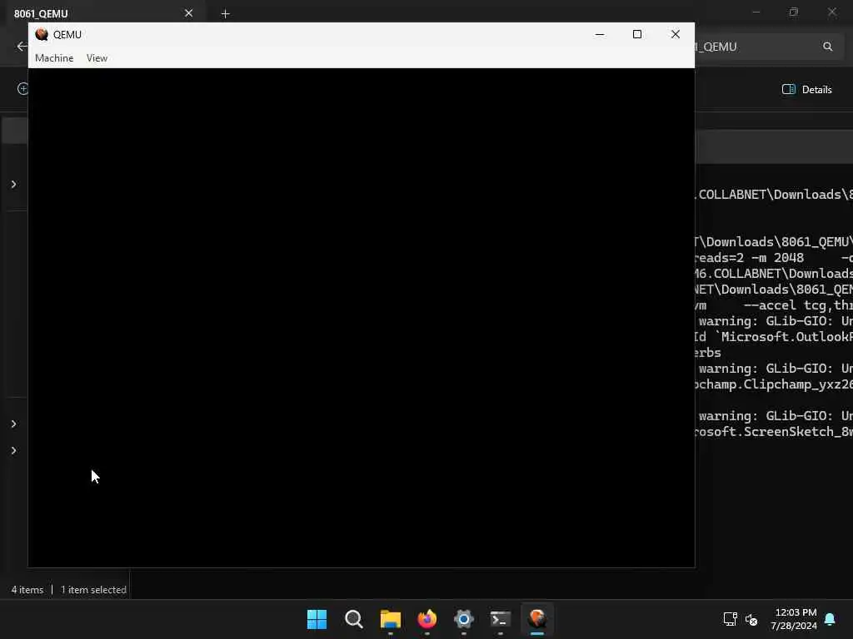Go back in File Explorer
853x639 pixels.
[21, 47]
